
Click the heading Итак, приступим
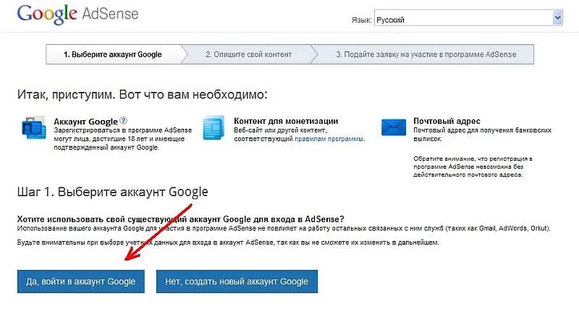tap(142, 95)
